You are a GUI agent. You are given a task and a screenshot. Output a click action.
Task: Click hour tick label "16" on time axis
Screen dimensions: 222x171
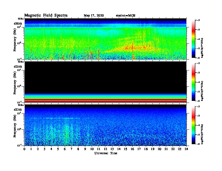[132, 149]
